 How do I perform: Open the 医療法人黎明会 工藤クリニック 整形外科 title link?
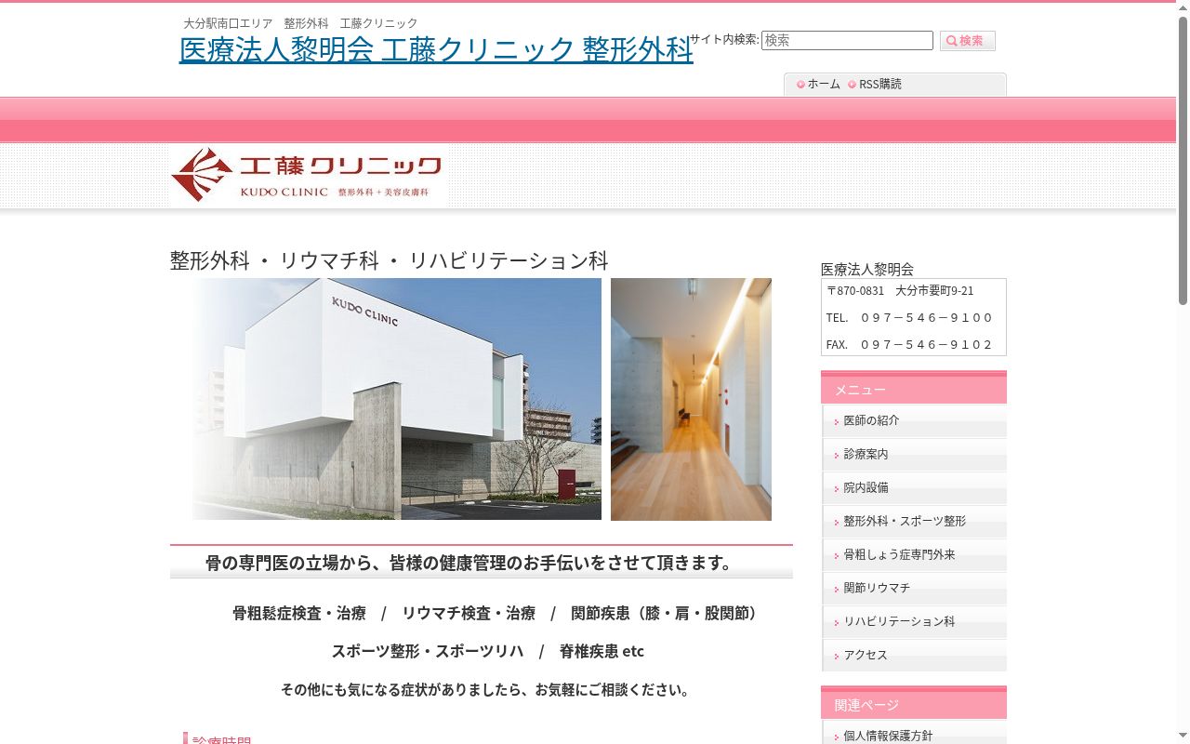point(436,49)
